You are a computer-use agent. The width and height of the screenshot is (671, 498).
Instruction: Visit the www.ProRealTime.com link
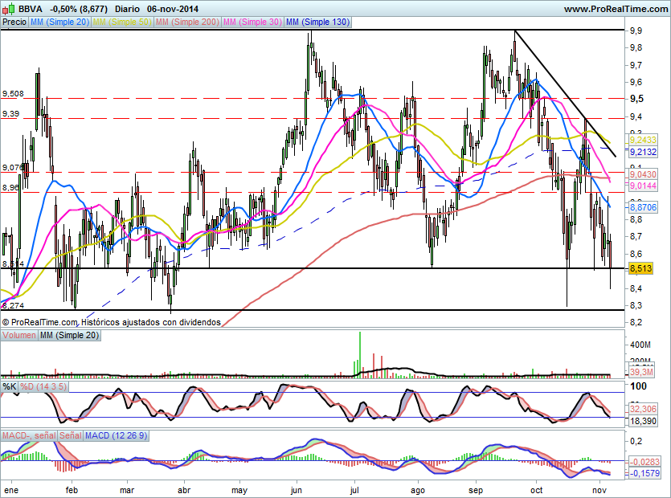[x=616, y=9]
